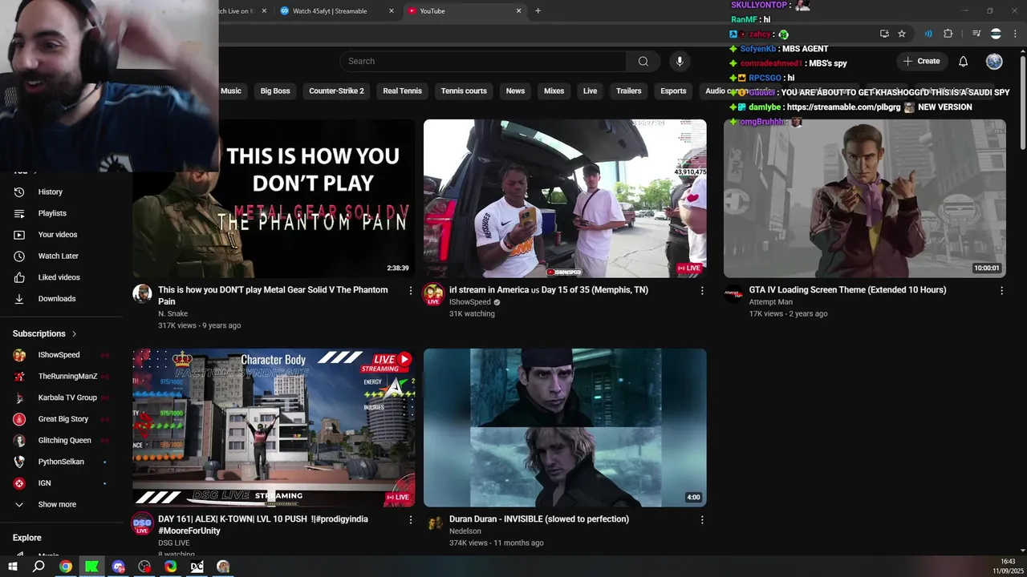Select the Live filter chip

click(590, 91)
